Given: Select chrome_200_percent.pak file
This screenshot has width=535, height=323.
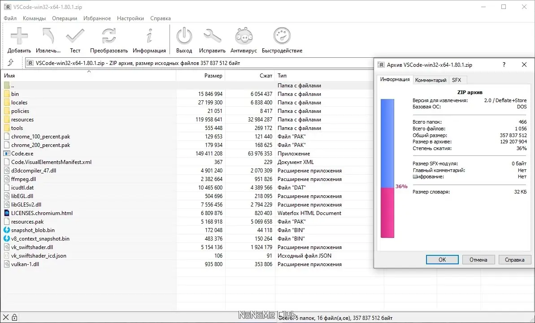Looking at the screenshot, I should pos(41,145).
